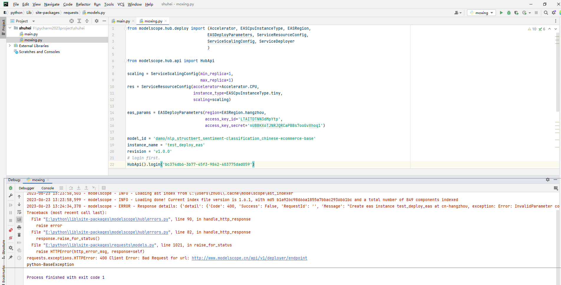Expand all in Project panel
Screen dimensions: 561x285
pos(79,21)
